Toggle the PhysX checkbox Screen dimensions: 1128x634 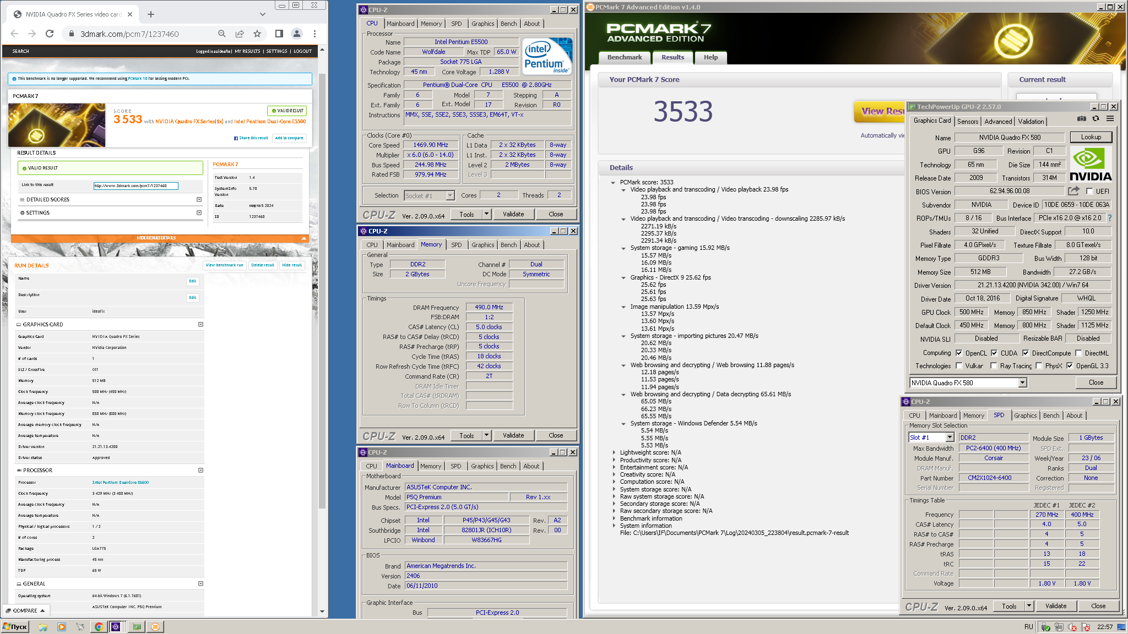tap(1039, 366)
